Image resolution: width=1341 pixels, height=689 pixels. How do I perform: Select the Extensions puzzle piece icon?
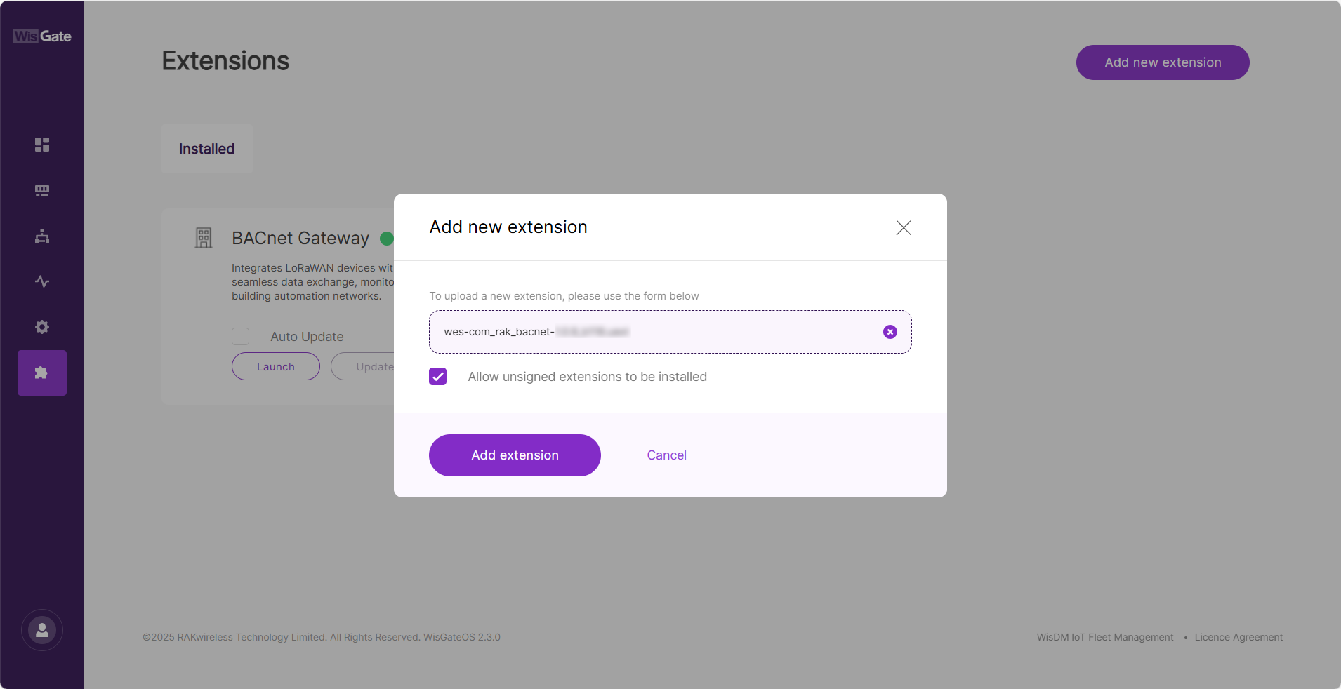(x=41, y=373)
